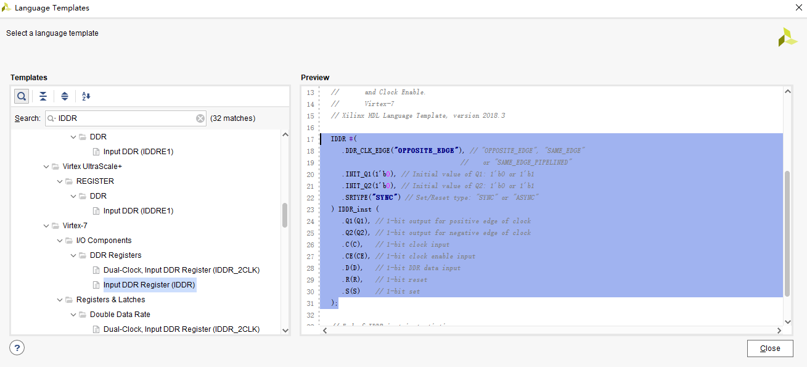Click the Preview pane scroll-up arrow
This screenshot has height=367, width=807.
tap(787, 91)
